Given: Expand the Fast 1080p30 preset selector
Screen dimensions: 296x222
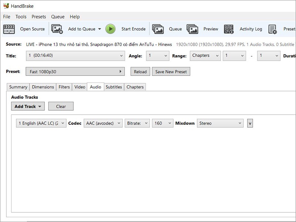Looking at the screenshot, I should pyautogui.click(x=75, y=71).
